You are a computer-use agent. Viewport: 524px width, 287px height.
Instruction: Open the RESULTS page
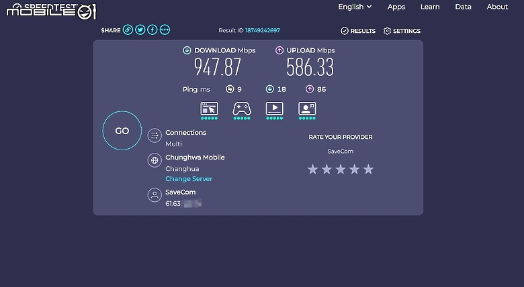(358, 31)
